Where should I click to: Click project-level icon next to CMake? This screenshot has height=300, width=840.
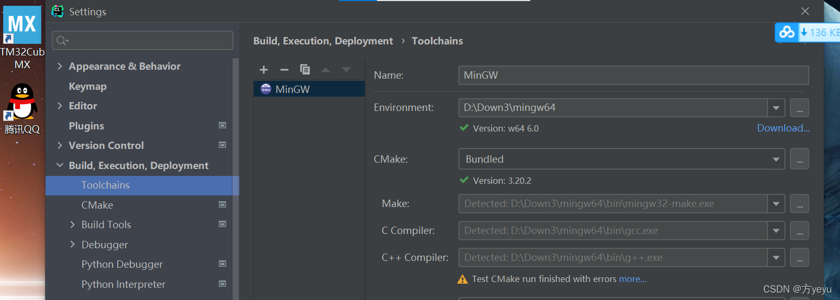[x=223, y=205]
